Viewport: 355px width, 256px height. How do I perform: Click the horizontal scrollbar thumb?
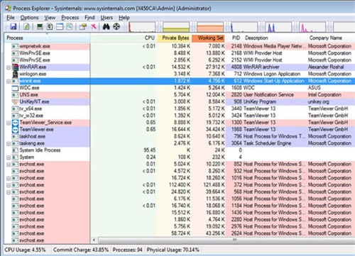(226, 240)
